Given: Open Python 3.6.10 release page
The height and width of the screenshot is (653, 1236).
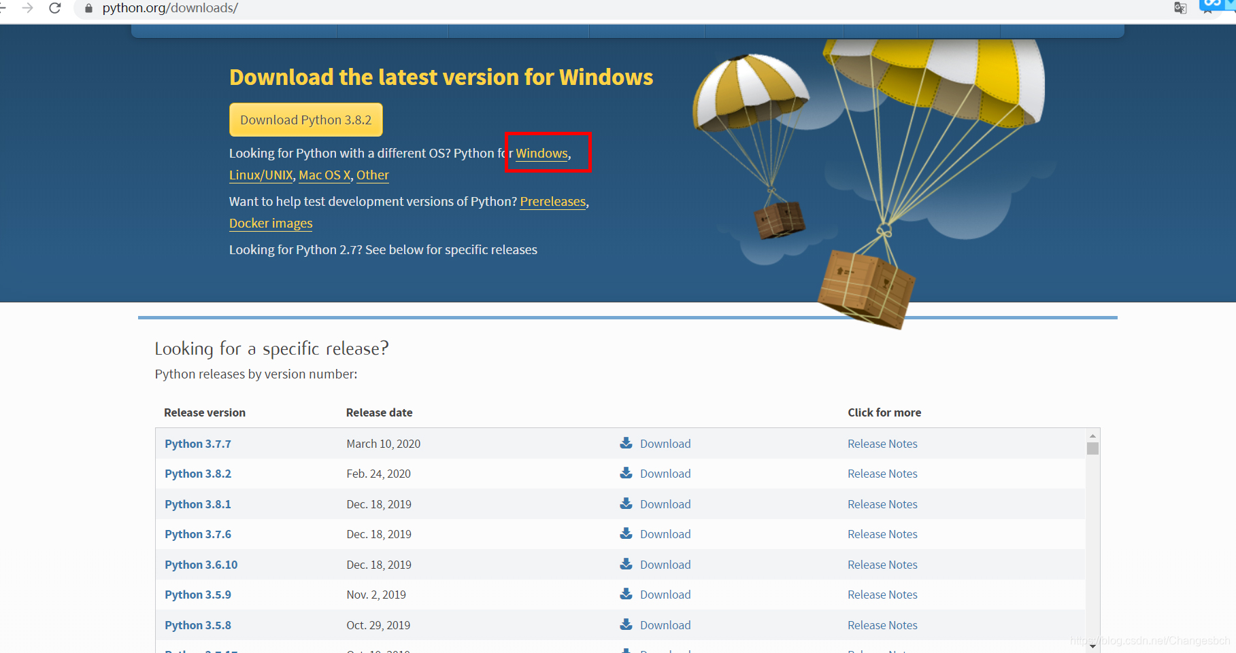Looking at the screenshot, I should [x=201, y=565].
